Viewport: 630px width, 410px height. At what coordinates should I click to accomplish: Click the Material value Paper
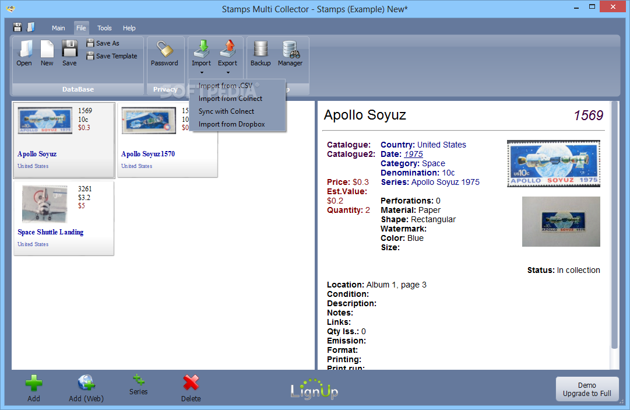pyautogui.click(x=430, y=210)
